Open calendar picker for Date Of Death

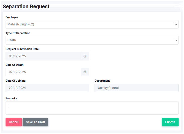[x=85, y=72]
